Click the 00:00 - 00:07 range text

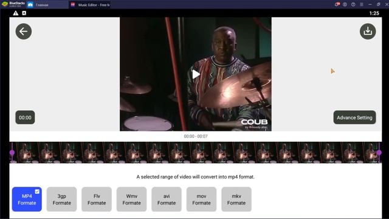(x=196, y=136)
